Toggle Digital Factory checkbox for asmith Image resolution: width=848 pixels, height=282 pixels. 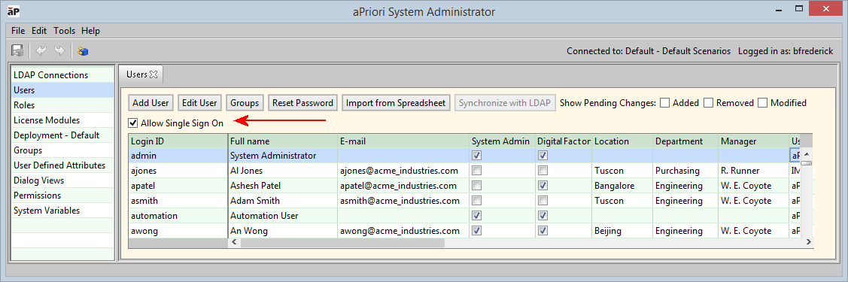[x=543, y=201]
